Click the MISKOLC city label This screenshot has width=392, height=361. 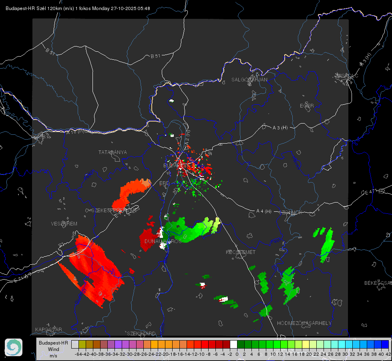point(348,75)
